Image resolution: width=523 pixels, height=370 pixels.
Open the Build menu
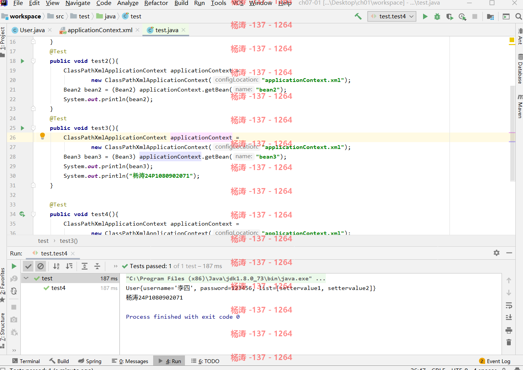coord(181,3)
